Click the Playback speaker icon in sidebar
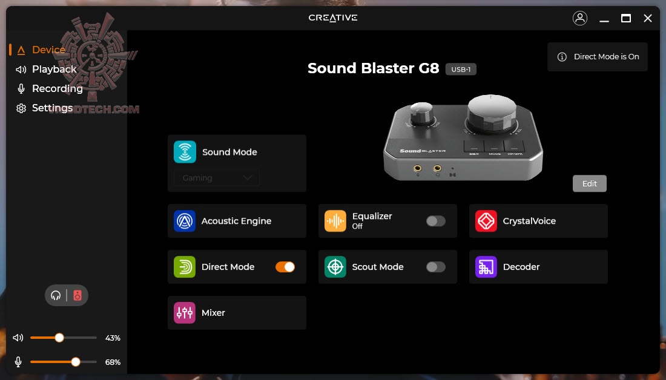This screenshot has height=380, width=666. 21,69
